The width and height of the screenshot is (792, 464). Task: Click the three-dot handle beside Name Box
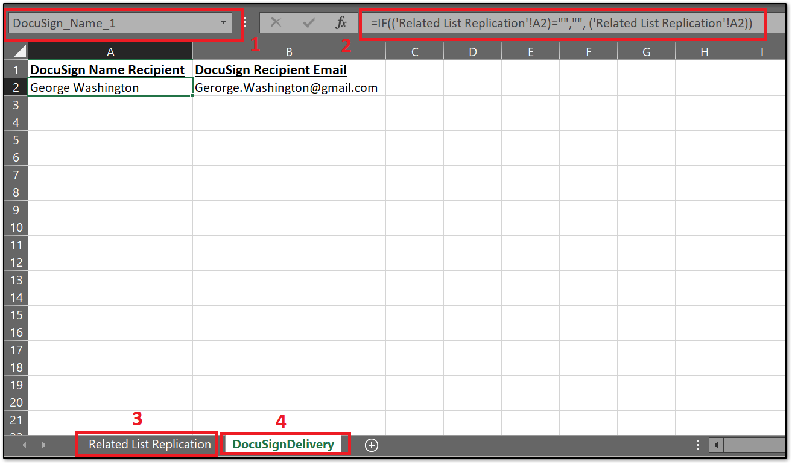point(245,23)
